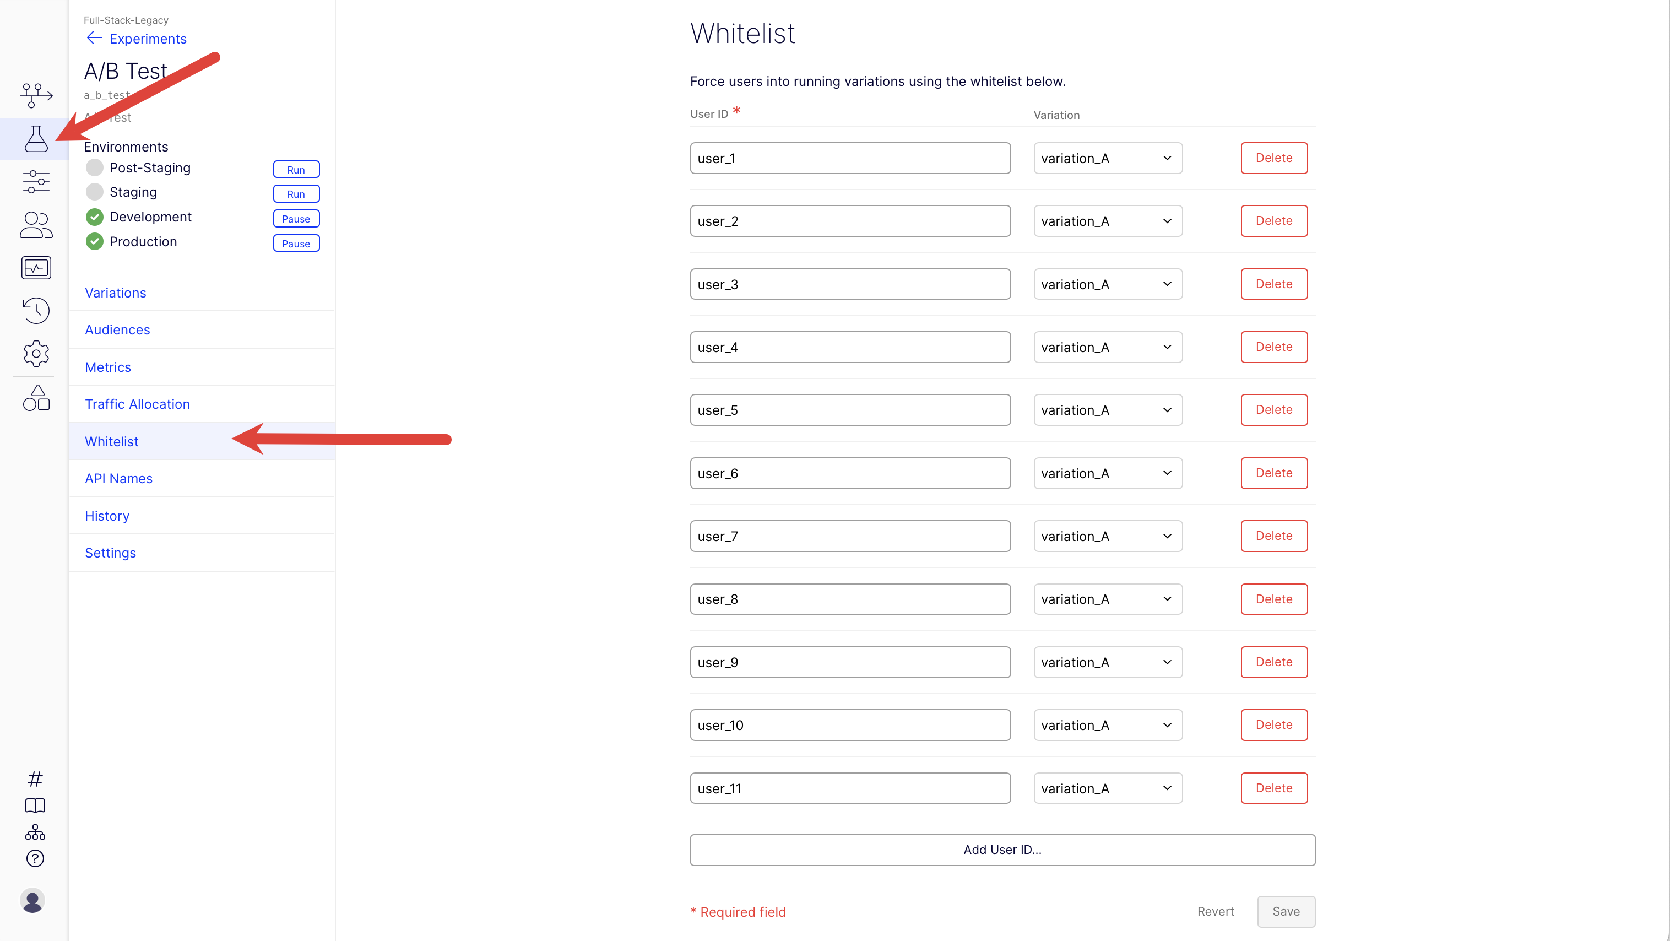Expand variation dropdown for user_11
The width and height of the screenshot is (1670, 941).
pos(1108,788)
